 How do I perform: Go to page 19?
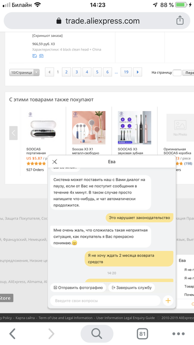click(126, 72)
